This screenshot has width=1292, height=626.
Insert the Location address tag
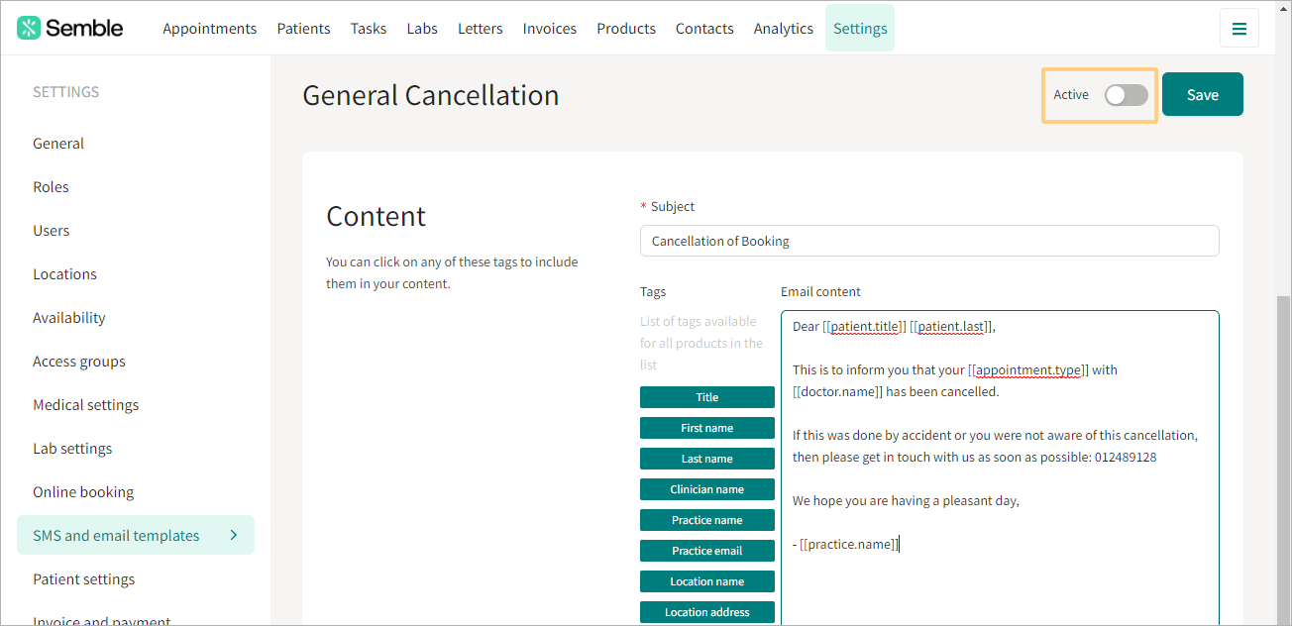click(x=707, y=612)
